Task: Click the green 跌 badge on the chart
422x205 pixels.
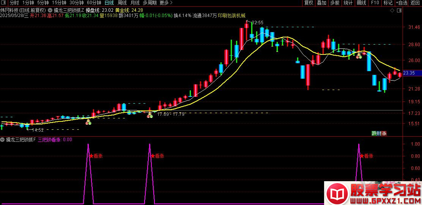Action: pos(374,133)
